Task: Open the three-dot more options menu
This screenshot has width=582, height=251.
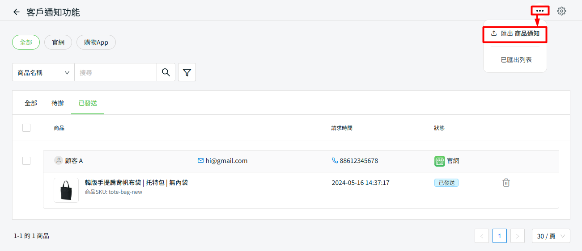Action: pos(540,11)
